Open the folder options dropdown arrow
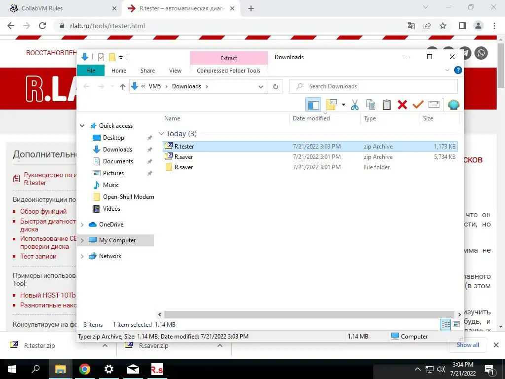Image resolution: width=505 pixels, height=379 pixels. click(x=343, y=105)
